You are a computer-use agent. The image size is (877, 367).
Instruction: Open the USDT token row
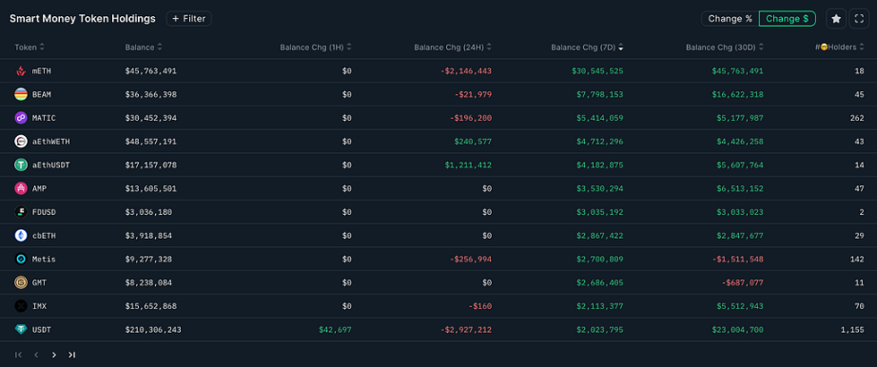click(438, 330)
